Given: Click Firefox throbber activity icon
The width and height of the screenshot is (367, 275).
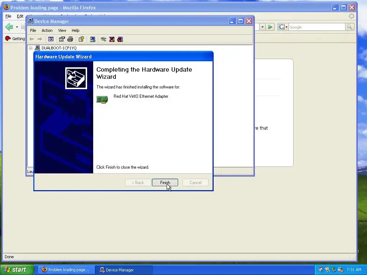Looking at the screenshot, I should click(352, 16).
